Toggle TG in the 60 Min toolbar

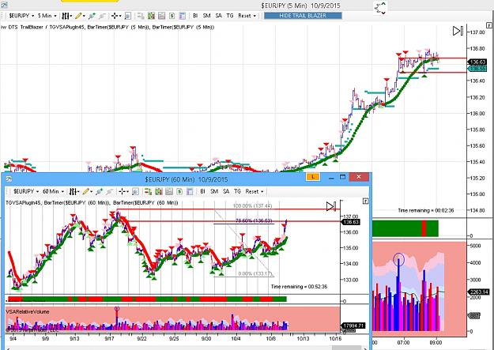pyautogui.click(x=237, y=191)
